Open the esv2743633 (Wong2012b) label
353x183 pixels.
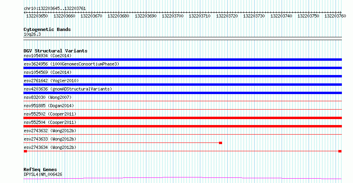pyautogui.click(x=50, y=139)
